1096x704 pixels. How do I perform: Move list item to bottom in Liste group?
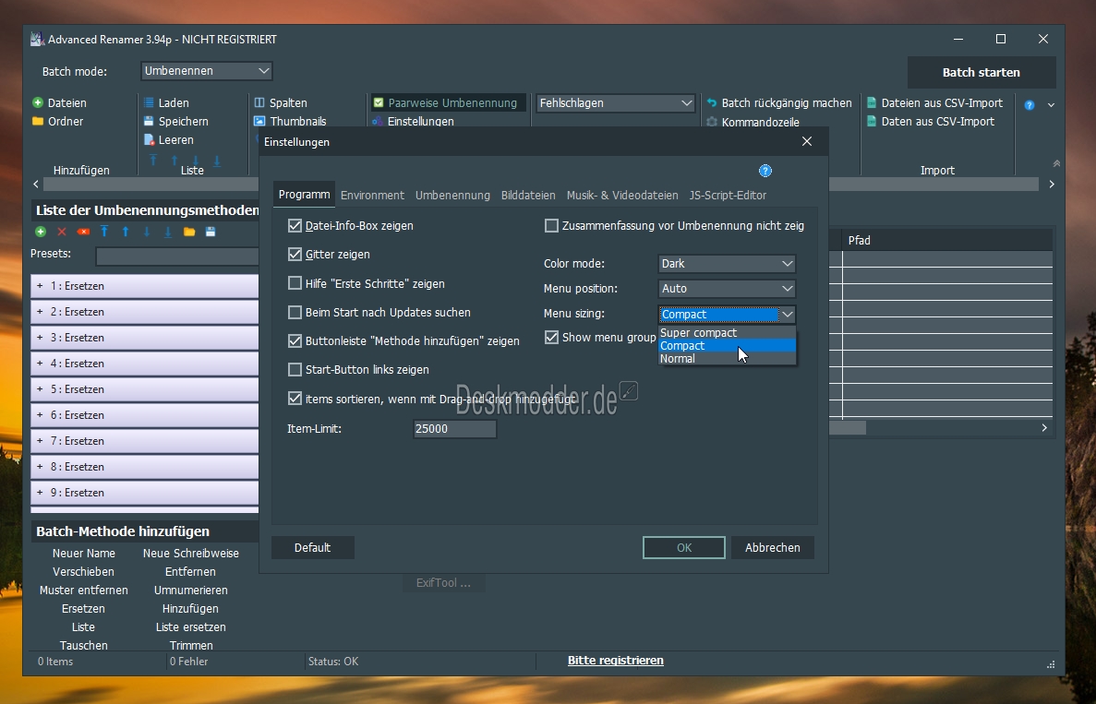coord(217,161)
